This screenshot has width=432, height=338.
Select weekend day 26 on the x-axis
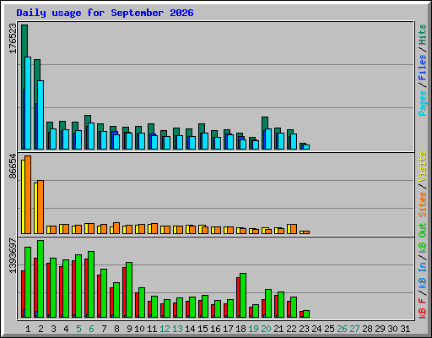click(x=342, y=329)
